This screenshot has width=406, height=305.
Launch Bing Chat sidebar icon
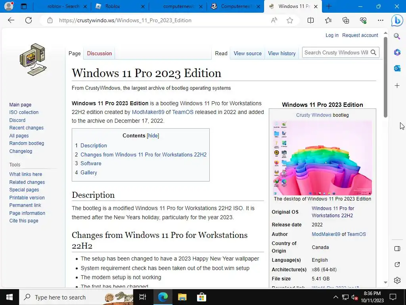tap(397, 21)
